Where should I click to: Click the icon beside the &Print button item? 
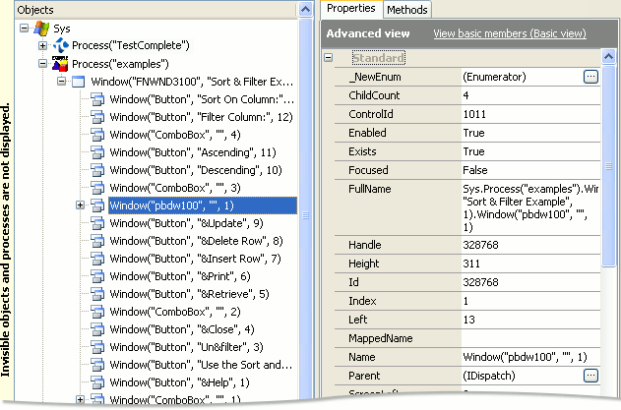coord(97,276)
